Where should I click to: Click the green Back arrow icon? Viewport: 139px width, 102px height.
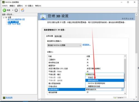pyautogui.click(x=4, y=10)
